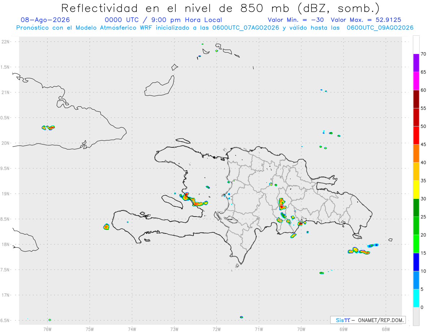Click the '75W' longitude label
The height and width of the screenshot is (334, 433).
pos(90,329)
